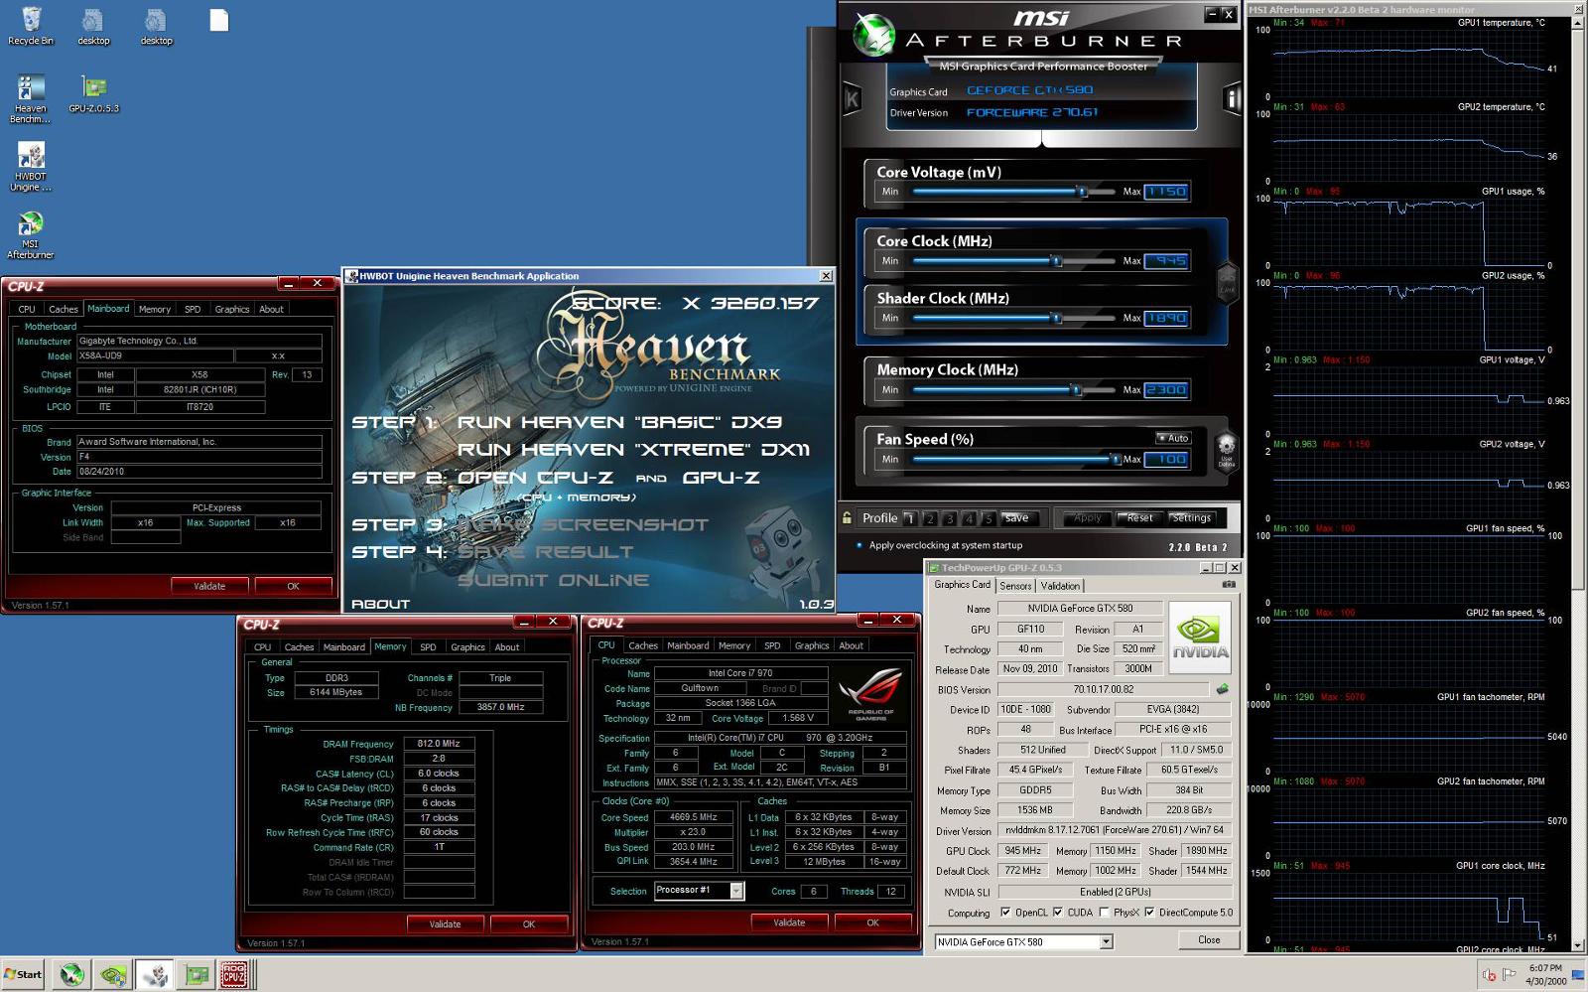This screenshot has width=1588, height=992.
Task: Click the Core Voltage slider handle
Action: [1083, 192]
